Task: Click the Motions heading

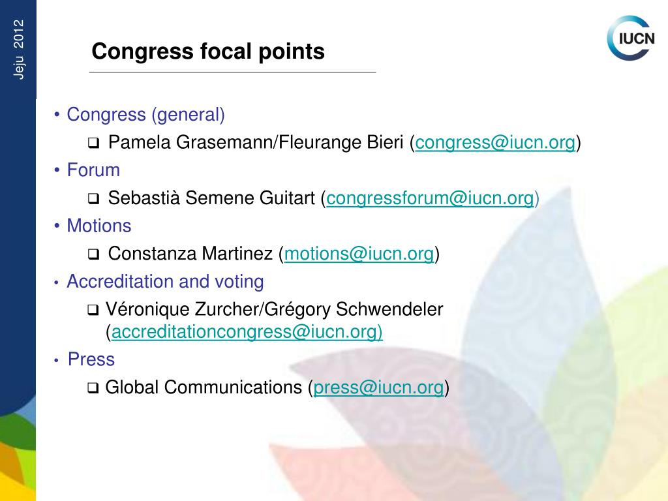Action: (99, 226)
